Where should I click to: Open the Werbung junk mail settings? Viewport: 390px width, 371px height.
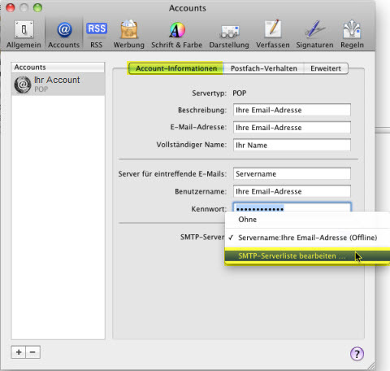coord(129,34)
